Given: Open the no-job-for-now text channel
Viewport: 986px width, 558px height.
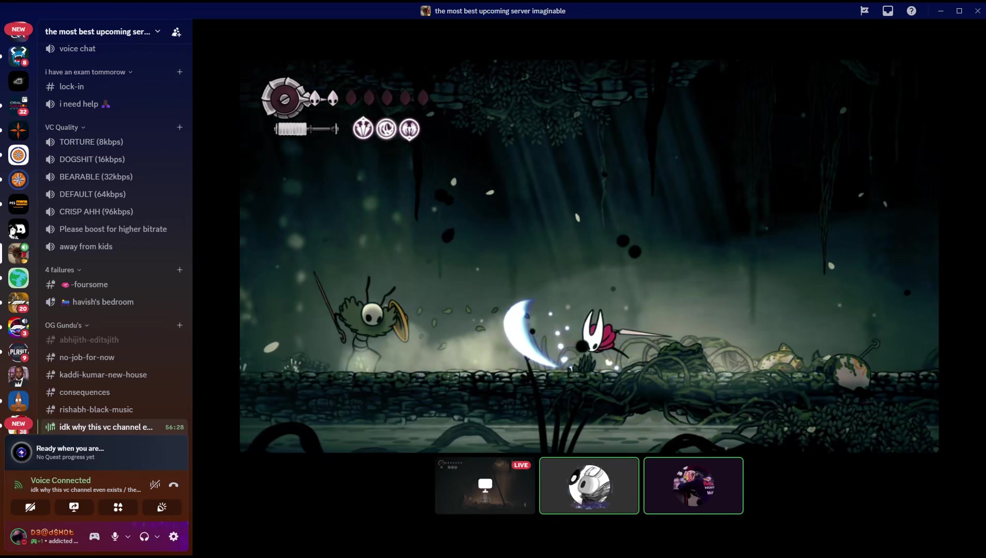Looking at the screenshot, I should point(86,357).
